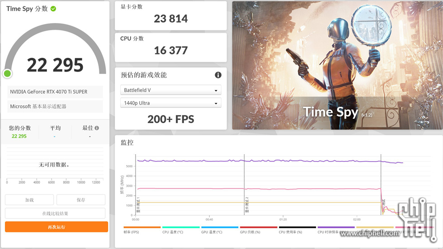443x249 pixels.
Task: Click the 保存 button
Action: click(81, 200)
